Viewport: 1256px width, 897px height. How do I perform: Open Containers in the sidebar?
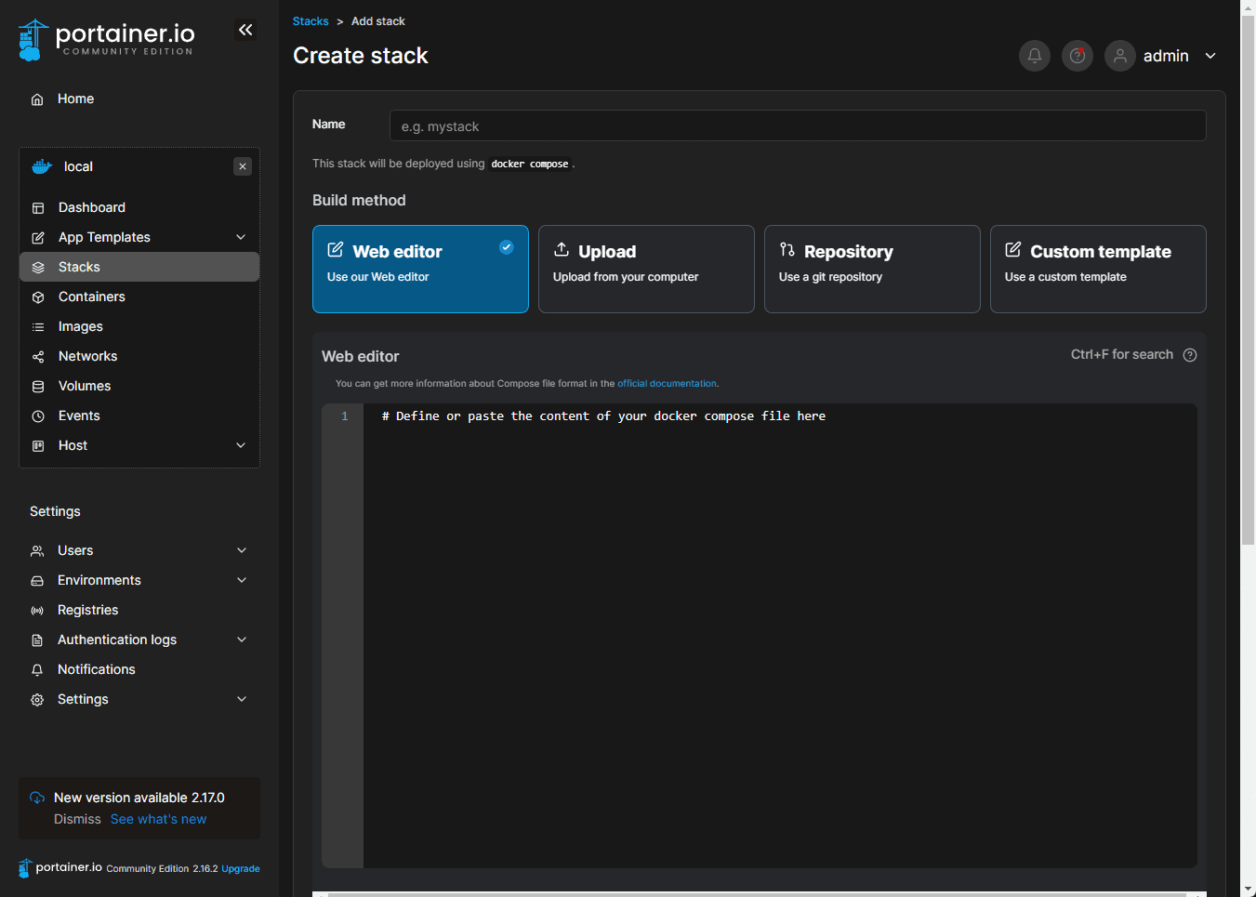(91, 297)
